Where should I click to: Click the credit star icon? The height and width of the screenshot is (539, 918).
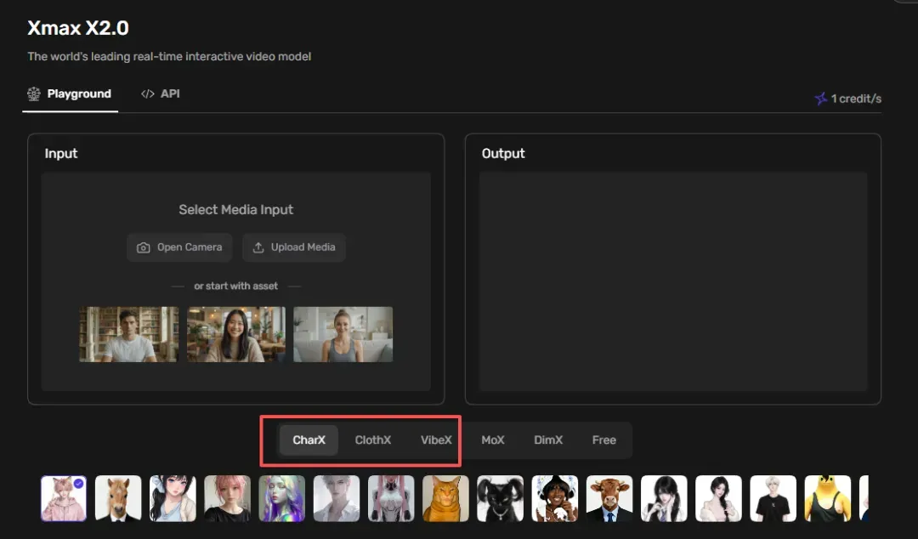[821, 99]
